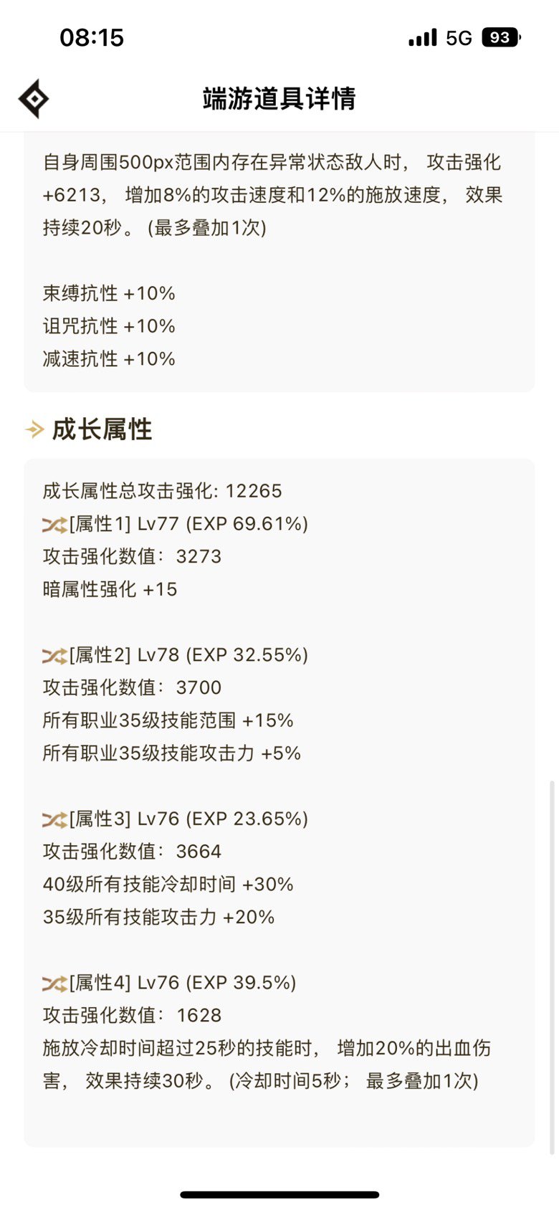This screenshot has width=559, height=1210.
Task: Tap 成长属性总攻击强化 12265 text
Action: 163,491
